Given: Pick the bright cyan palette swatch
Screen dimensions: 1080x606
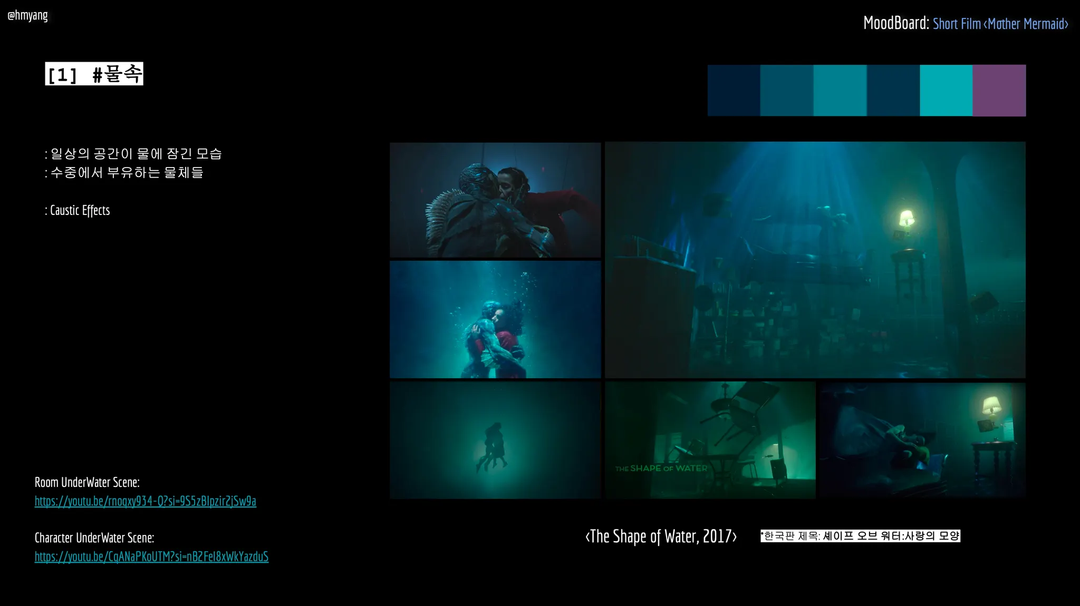Looking at the screenshot, I should pyautogui.click(x=946, y=90).
